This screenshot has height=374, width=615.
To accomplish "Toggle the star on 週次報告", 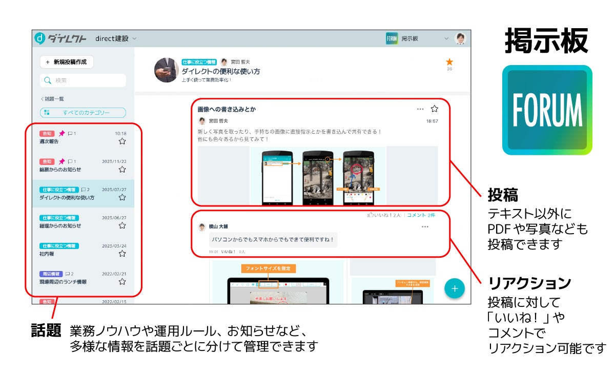I will (x=122, y=141).
